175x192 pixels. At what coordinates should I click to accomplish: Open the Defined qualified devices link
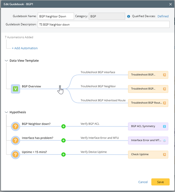tap(163, 16)
